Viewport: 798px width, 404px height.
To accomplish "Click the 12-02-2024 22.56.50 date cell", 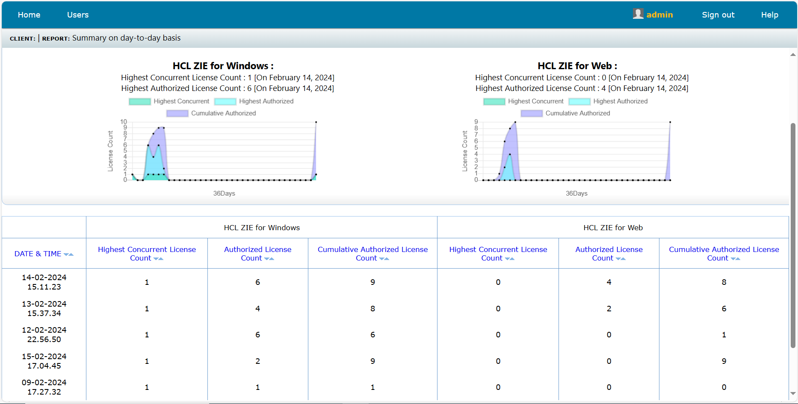I will coord(44,335).
